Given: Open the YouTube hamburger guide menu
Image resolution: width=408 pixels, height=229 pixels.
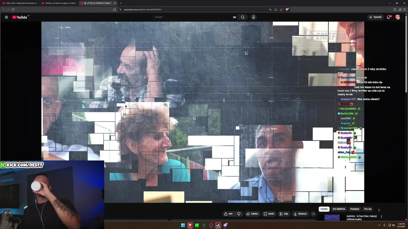Looking at the screenshot, I should (6, 17).
